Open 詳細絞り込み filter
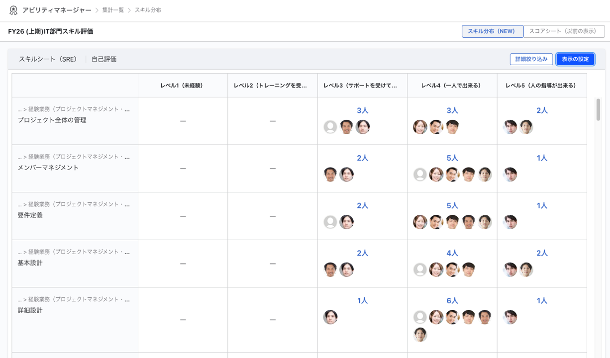Screen dimensions: 610x358 (531, 59)
